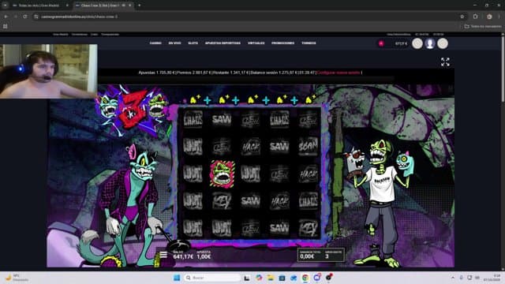Reload the page with the refresh icon

[25, 17]
